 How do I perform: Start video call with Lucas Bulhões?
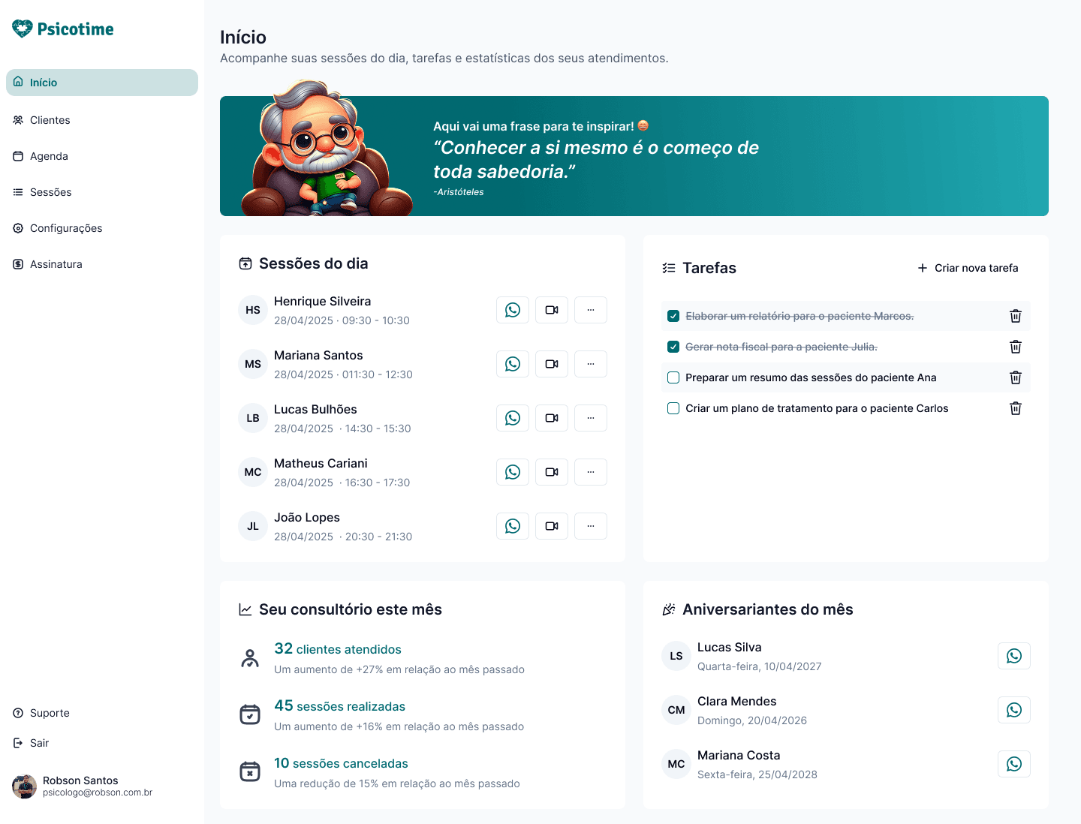point(552,418)
